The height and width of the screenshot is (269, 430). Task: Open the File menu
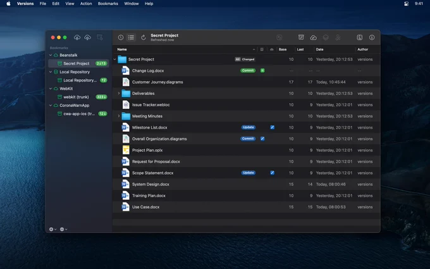[43, 4]
